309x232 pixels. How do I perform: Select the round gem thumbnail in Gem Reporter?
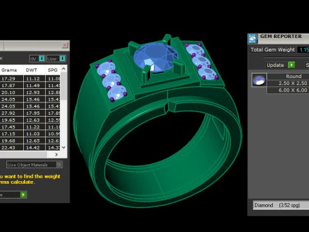coord(259,80)
